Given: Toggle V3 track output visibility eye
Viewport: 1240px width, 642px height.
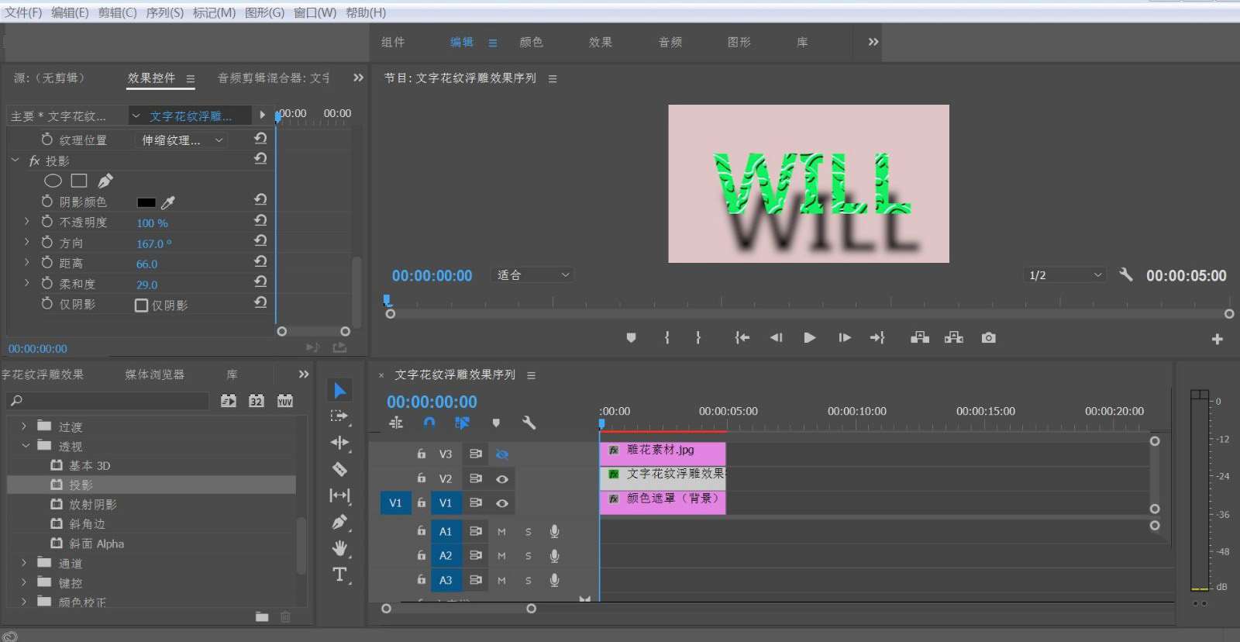Looking at the screenshot, I should pyautogui.click(x=502, y=454).
